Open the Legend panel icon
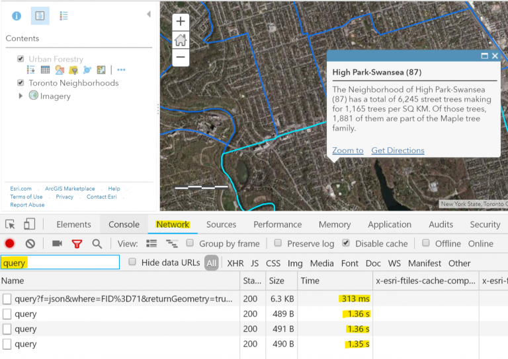The height and width of the screenshot is (359, 508). pyautogui.click(x=63, y=16)
